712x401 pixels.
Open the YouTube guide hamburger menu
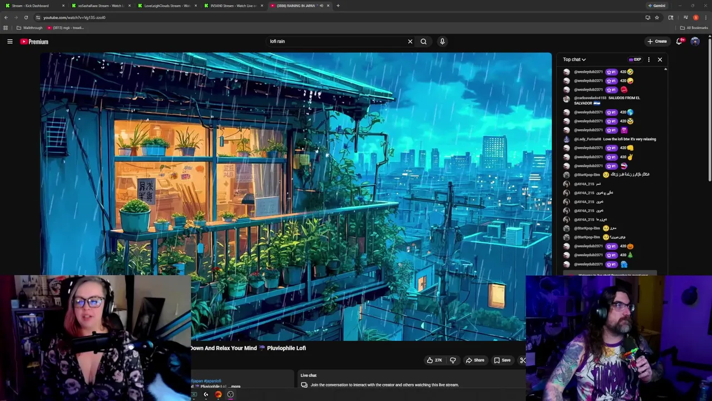[9, 41]
